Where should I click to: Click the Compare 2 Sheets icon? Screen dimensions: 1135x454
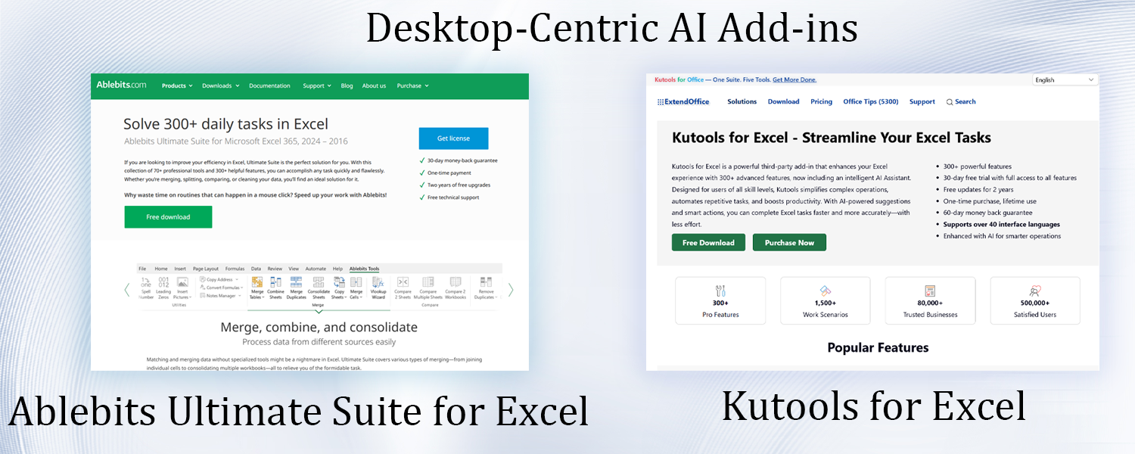tap(403, 284)
